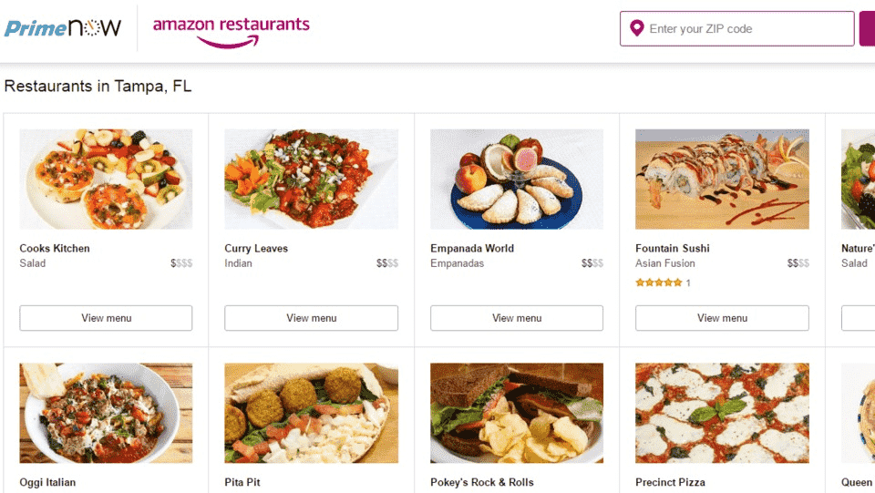This screenshot has height=493, width=875.
Task: Click the Oggi Italian pasta image
Action: (106, 413)
